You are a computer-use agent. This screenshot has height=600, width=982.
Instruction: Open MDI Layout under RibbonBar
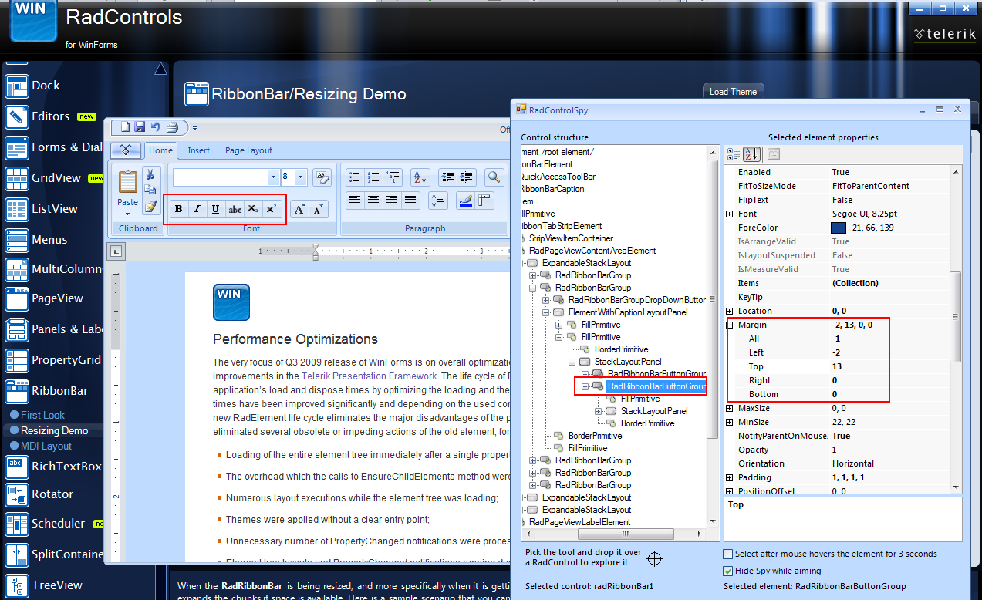(x=46, y=446)
